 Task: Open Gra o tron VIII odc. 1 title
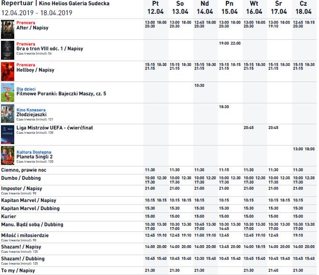pyautogui.click(x=50, y=48)
